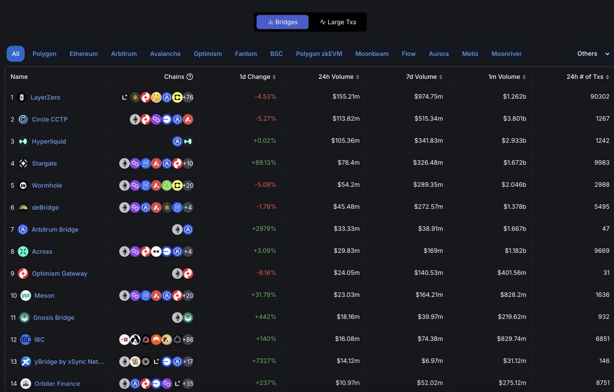Open the Circle CCTP link

pyautogui.click(x=50, y=119)
